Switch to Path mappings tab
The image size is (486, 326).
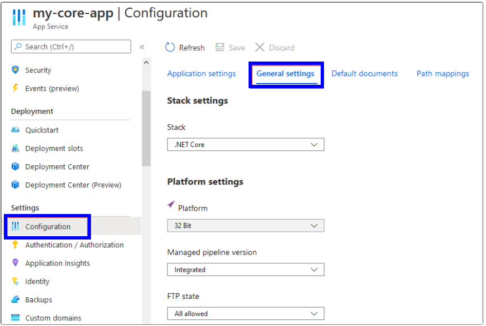443,73
